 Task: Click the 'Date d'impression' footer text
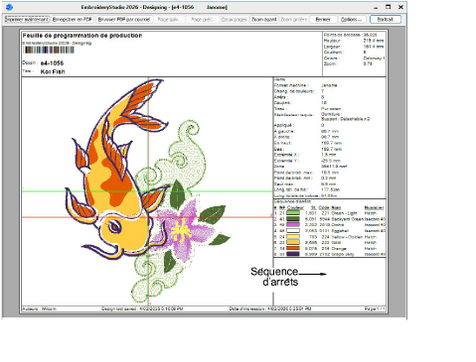270,308
